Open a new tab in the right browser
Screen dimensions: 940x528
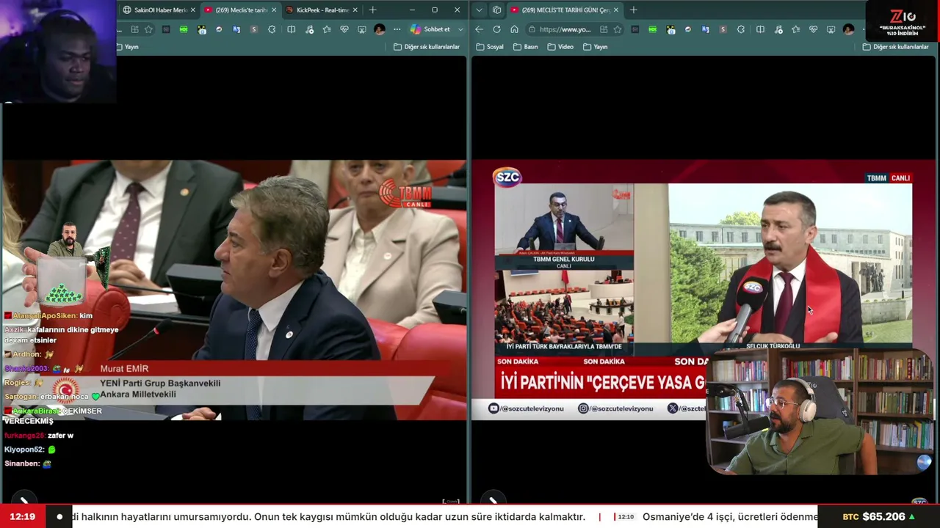tap(633, 10)
